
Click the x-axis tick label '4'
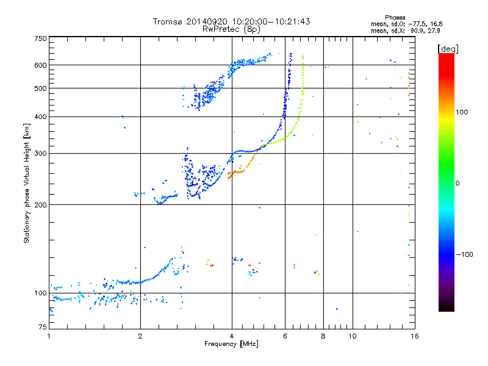[232, 336]
